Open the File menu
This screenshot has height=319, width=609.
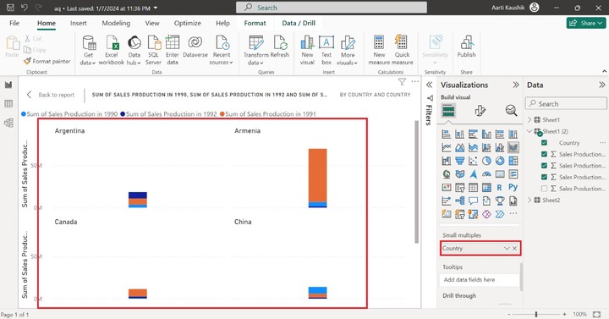tap(14, 23)
